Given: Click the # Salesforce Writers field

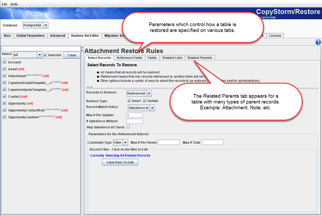Looking at the screenshot, I should click(135, 121).
